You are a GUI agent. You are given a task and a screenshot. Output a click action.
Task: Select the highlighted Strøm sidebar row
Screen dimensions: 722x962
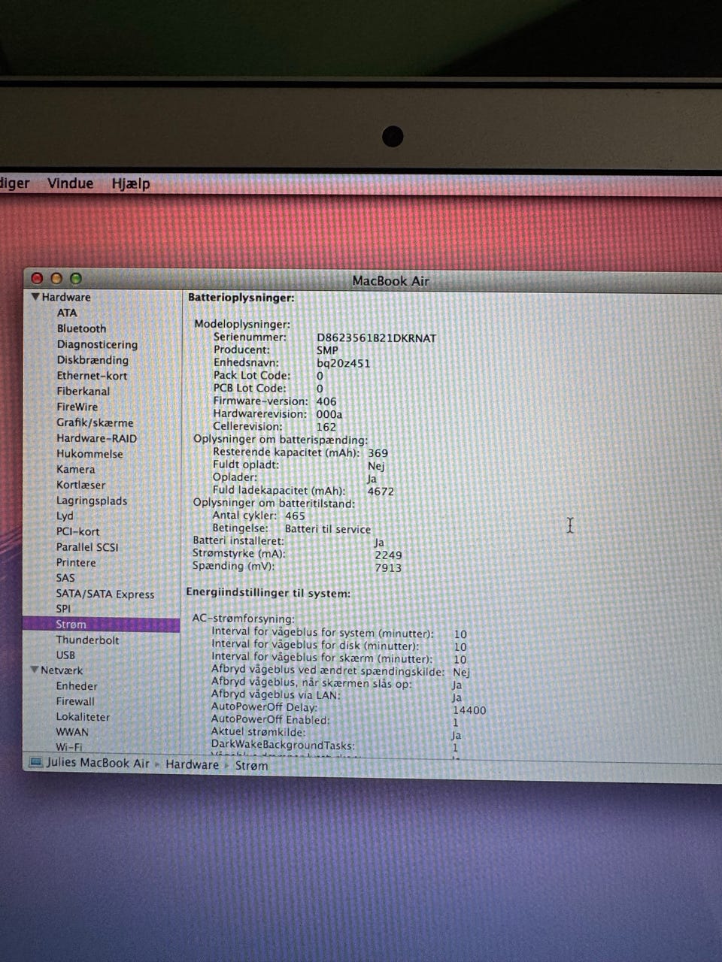click(102, 625)
